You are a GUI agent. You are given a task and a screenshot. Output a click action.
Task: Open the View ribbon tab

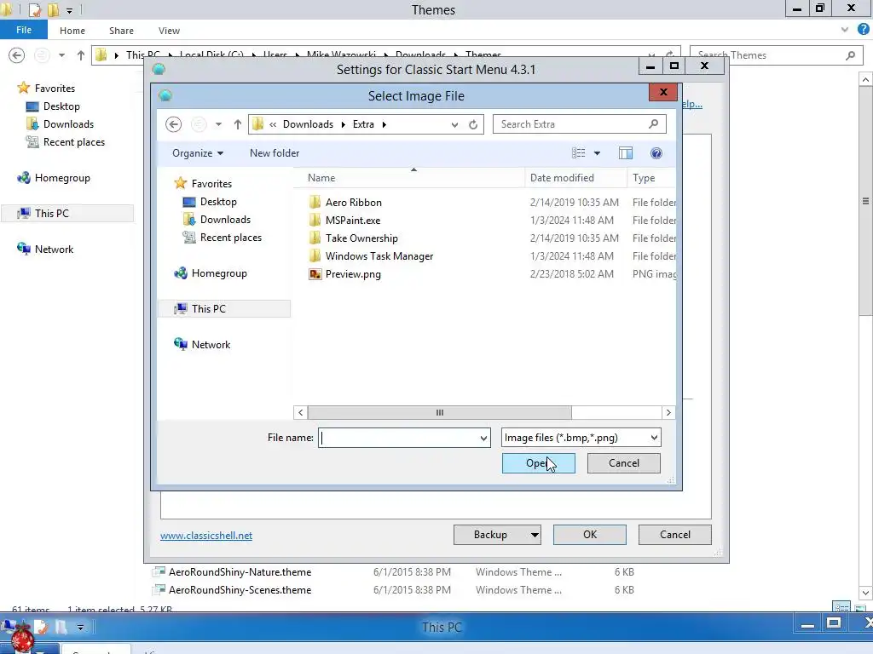(x=169, y=31)
